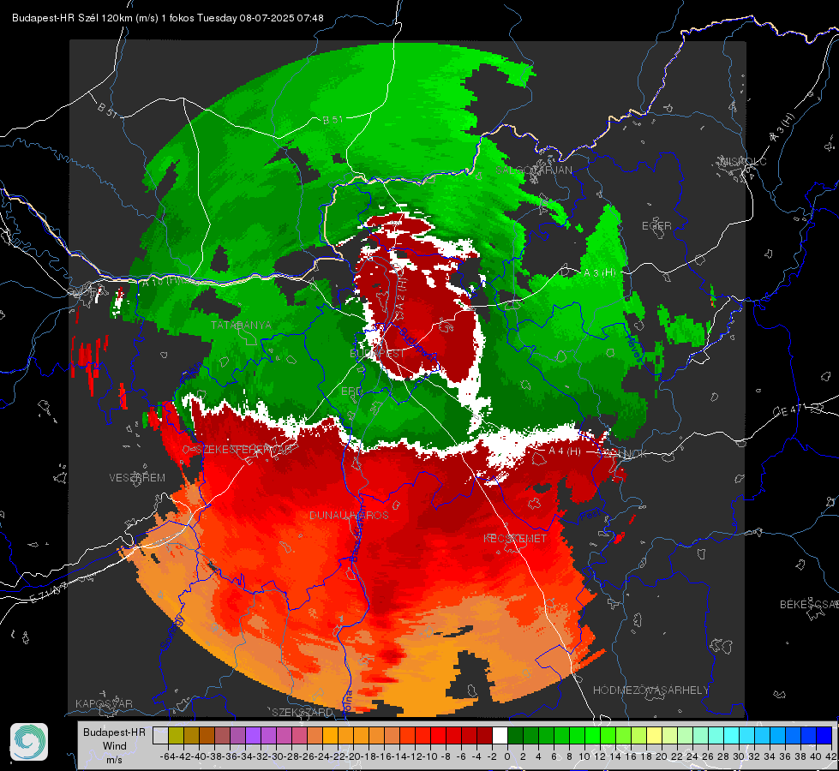Image resolution: width=839 pixels, height=771 pixels.
Task: Select the blue swatch between 40 and 42
Action: 824,735
